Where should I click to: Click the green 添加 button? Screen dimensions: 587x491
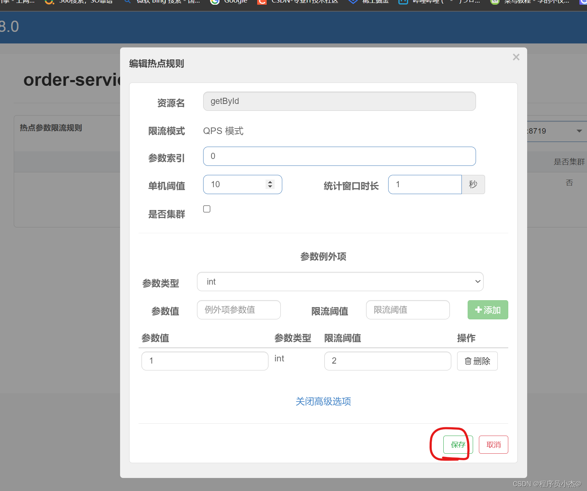(488, 310)
